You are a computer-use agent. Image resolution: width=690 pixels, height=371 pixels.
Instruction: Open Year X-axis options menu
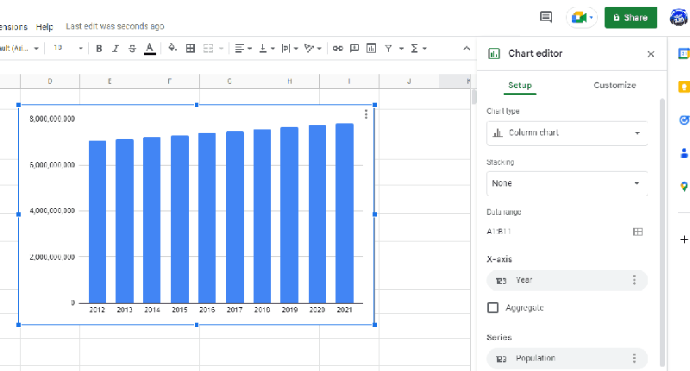point(634,280)
